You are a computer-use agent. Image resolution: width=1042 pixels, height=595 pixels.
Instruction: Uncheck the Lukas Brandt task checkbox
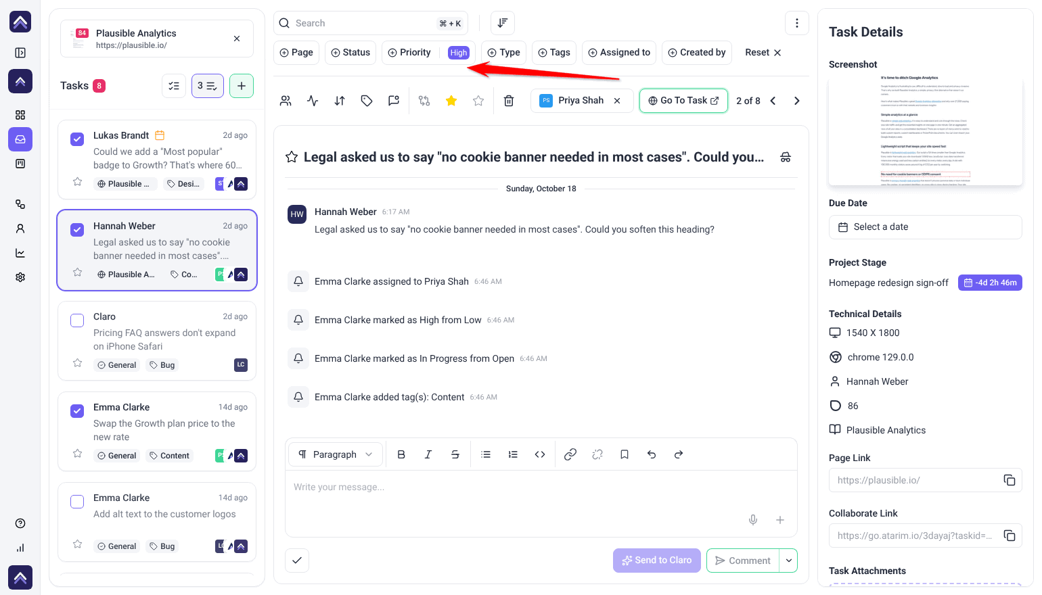77,139
